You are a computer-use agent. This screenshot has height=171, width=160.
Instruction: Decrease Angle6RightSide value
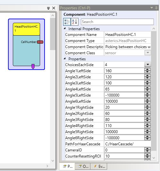pyautogui.click(x=147, y=139)
